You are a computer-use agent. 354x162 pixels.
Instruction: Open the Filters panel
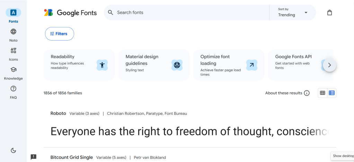tap(59, 34)
